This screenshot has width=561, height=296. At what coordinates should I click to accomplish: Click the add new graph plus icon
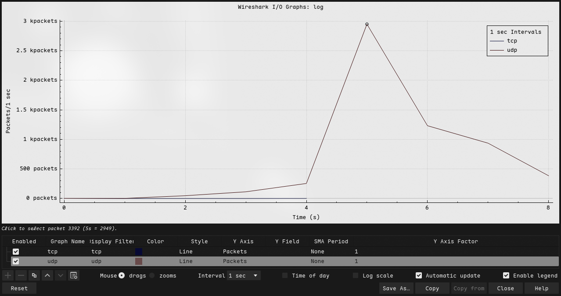[8, 275]
